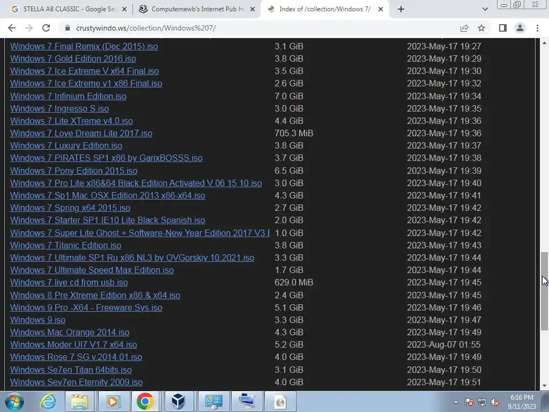The width and height of the screenshot is (549, 412).
Task: Open Windows 7 live cd from usb.iso
Action: click(69, 282)
